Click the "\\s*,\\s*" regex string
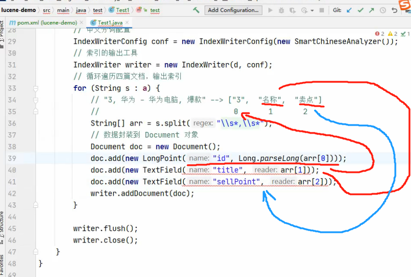 click(240, 123)
